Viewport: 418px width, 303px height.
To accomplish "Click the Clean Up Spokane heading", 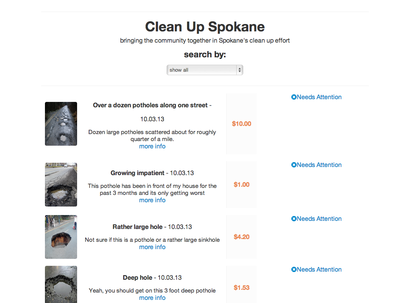I will pos(205,27).
